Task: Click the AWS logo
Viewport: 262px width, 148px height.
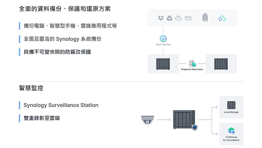Action: point(188,18)
